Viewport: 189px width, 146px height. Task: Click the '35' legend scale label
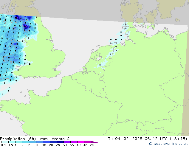pos(72,145)
